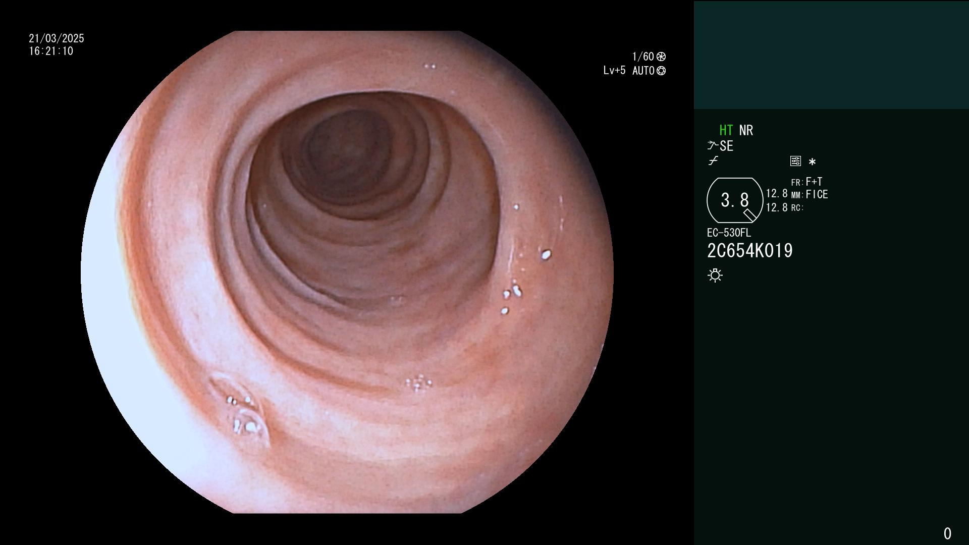Viewport: 969px width, 545px height.
Task: Click the MM: FICE setting
Action: click(x=810, y=194)
